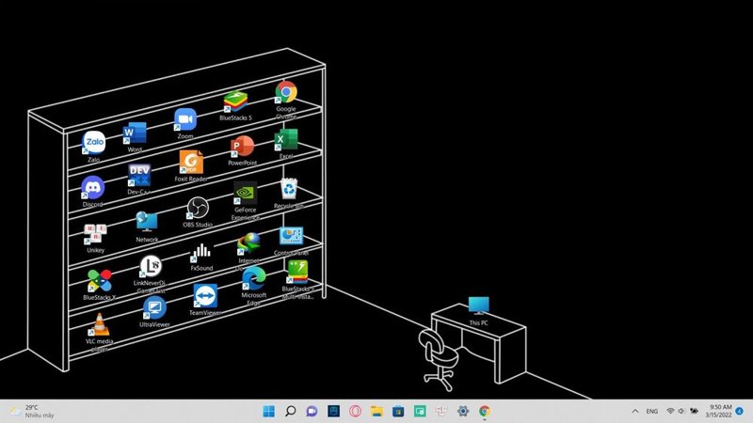Open Internet Download Manager shortcut
The height and width of the screenshot is (423, 753).
(x=248, y=244)
